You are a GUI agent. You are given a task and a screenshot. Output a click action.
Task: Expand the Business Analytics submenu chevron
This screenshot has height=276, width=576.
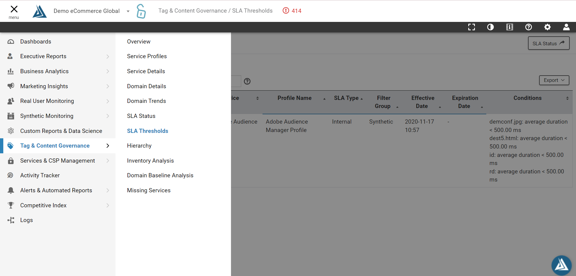pyautogui.click(x=108, y=71)
